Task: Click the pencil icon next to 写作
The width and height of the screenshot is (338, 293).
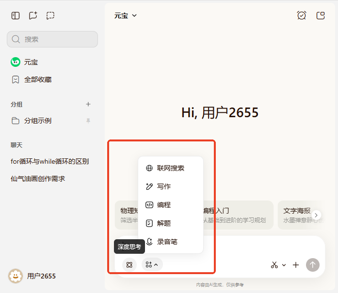Action: pos(149,186)
